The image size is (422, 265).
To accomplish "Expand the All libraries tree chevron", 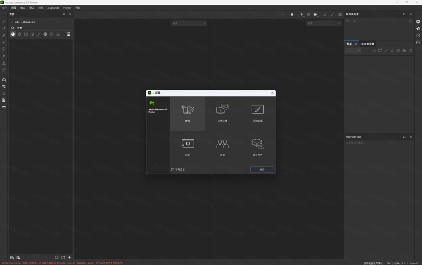I will (x=12, y=22).
